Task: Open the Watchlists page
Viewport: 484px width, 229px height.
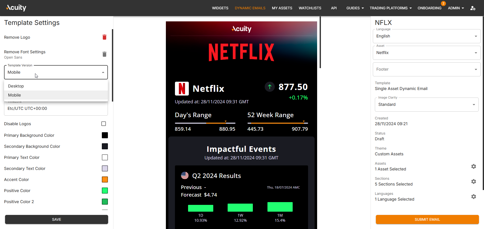Action: tap(310, 8)
